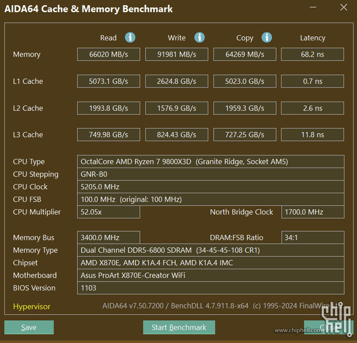
Task: Select L3 Cache Copy 727.25 GB/s
Action: [x=245, y=135]
